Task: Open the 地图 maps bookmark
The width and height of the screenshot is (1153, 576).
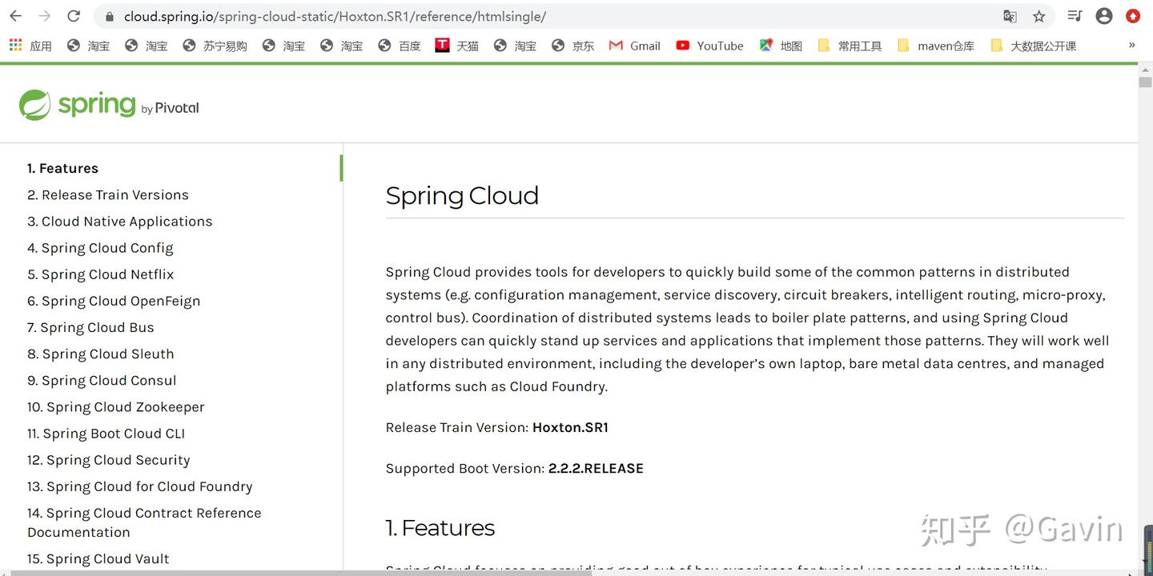Action: coord(781,46)
